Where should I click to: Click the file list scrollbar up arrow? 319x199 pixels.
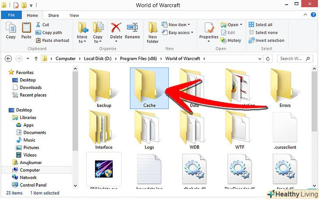(314, 69)
